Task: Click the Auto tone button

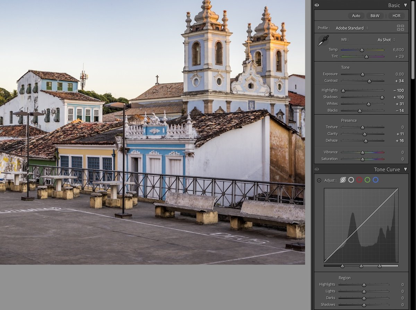Action: [356, 16]
